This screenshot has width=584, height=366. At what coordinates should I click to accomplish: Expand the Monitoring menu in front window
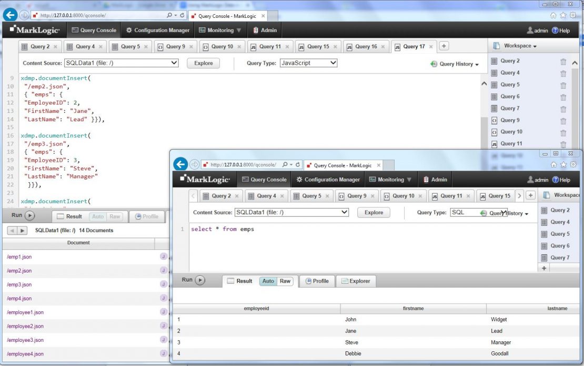pyautogui.click(x=390, y=180)
